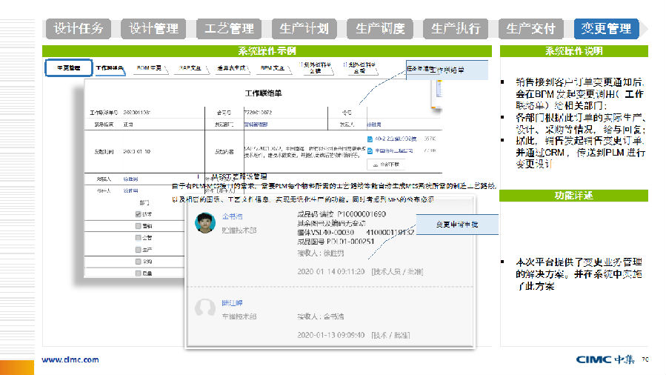Viewport: 666px width, 375px height.
Task: Switch to the 设计任务 tab
Action: click(x=79, y=29)
